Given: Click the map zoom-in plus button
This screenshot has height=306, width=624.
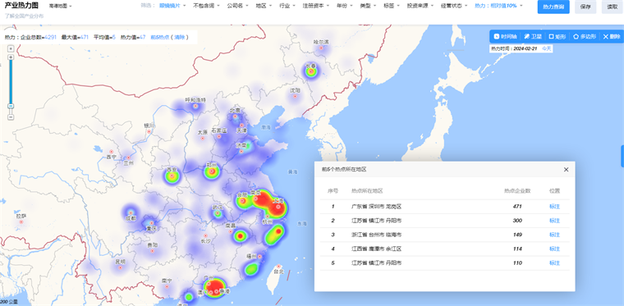Looking at the screenshot, I should (x=11, y=57).
